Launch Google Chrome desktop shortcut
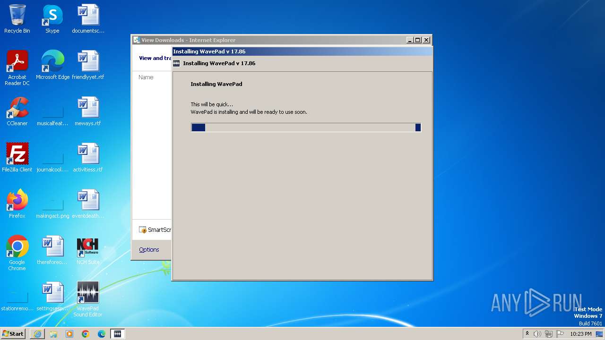The image size is (605, 340). (x=17, y=253)
